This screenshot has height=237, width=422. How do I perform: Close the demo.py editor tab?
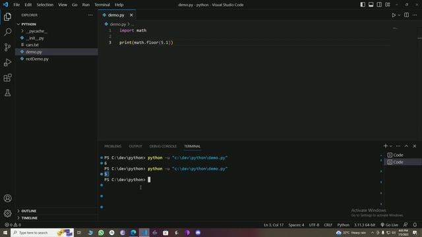[x=131, y=15]
